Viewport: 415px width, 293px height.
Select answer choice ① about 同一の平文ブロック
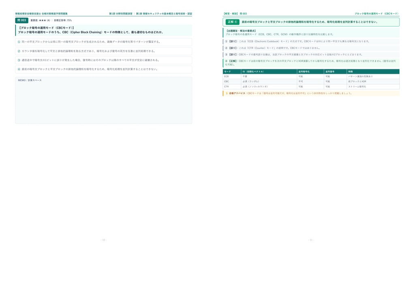[x=104, y=42]
